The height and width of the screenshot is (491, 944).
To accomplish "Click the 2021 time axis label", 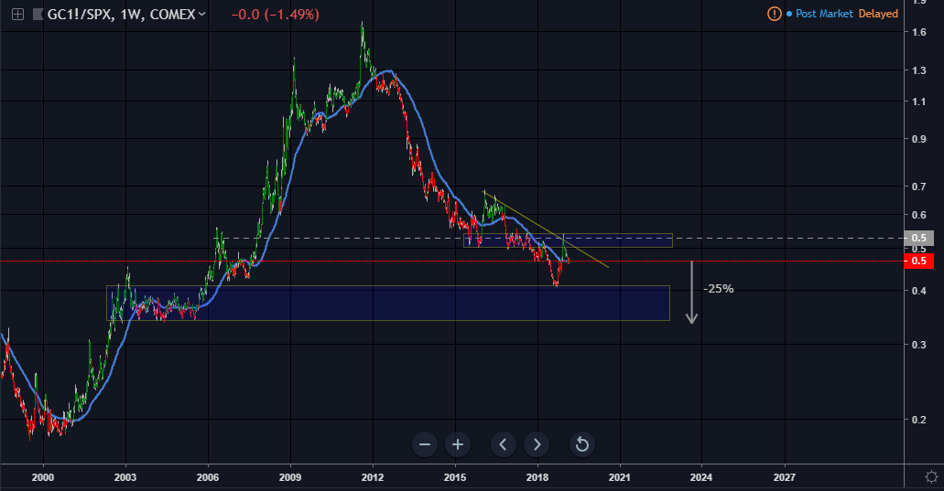I will click(619, 476).
